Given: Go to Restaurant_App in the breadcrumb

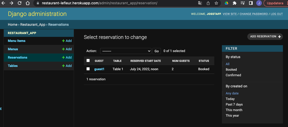Looking at the screenshot, I should point(33,24).
